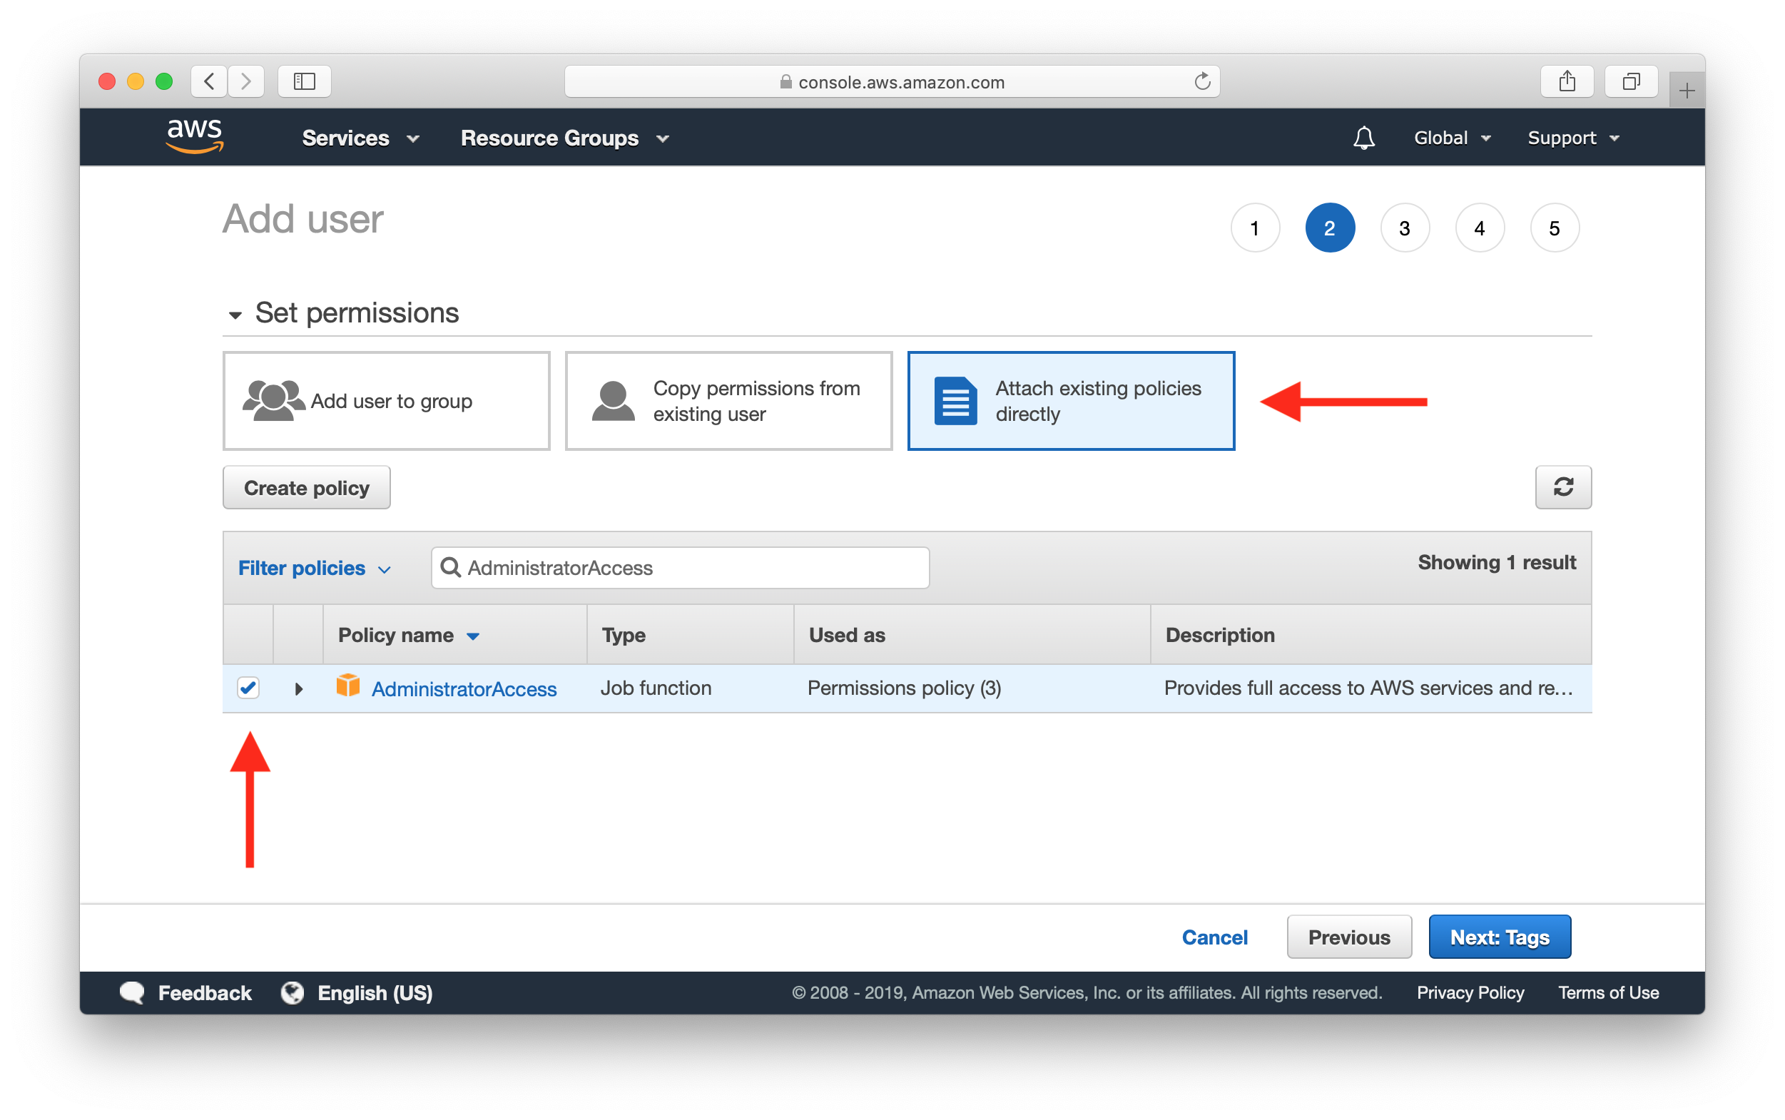Click the Safari share icon
Viewport: 1785px width, 1120px height.
pos(1567,81)
